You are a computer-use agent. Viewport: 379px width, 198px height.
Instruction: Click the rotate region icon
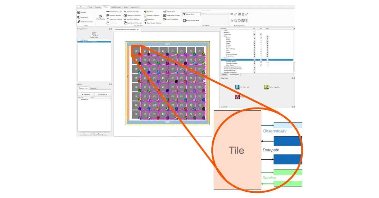pyautogui.click(x=239, y=20)
